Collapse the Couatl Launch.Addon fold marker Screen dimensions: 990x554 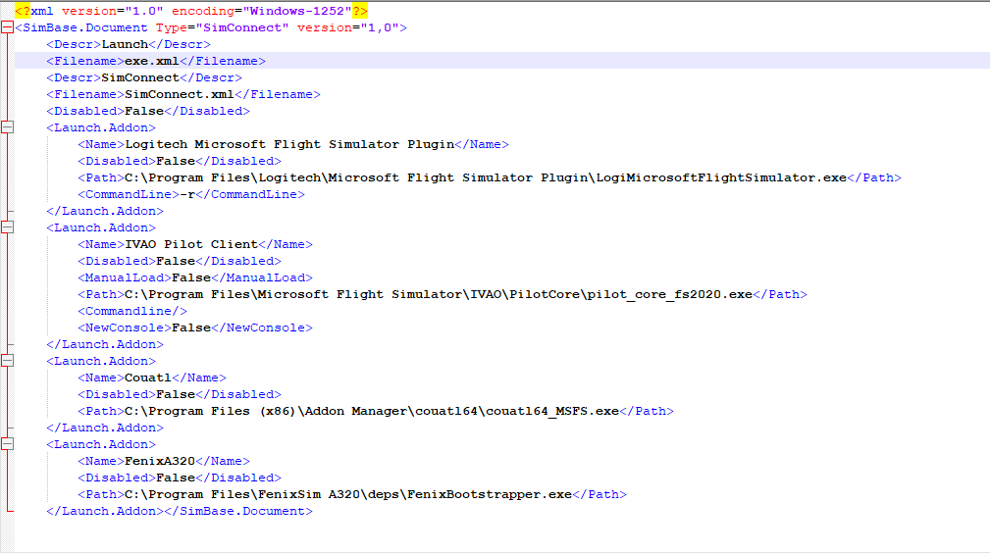coord(7,360)
